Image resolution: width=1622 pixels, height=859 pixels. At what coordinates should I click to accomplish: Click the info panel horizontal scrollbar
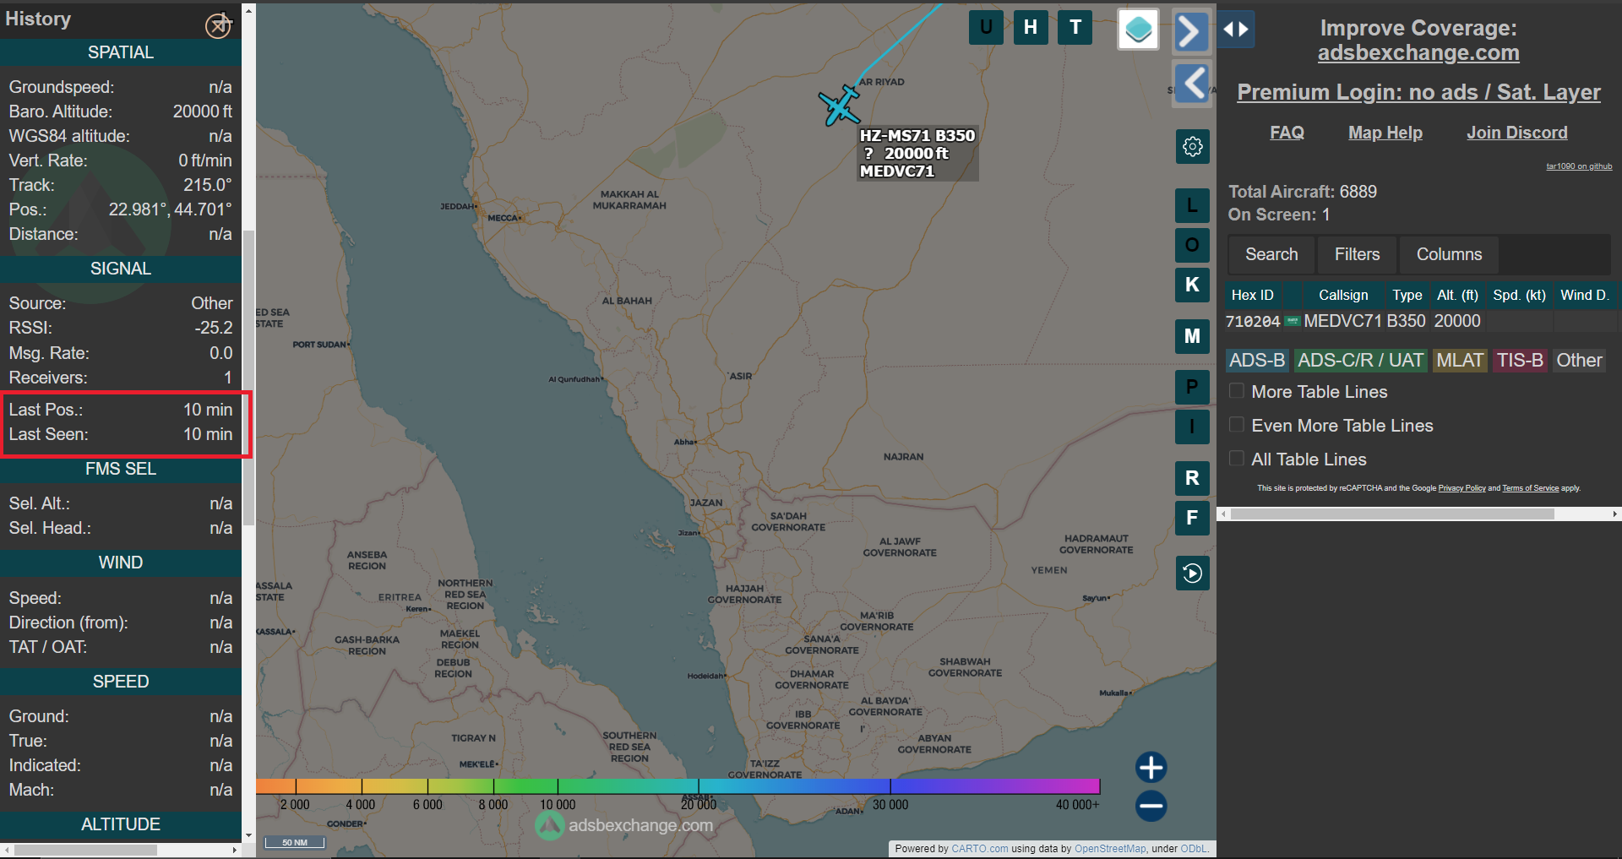pos(85,850)
